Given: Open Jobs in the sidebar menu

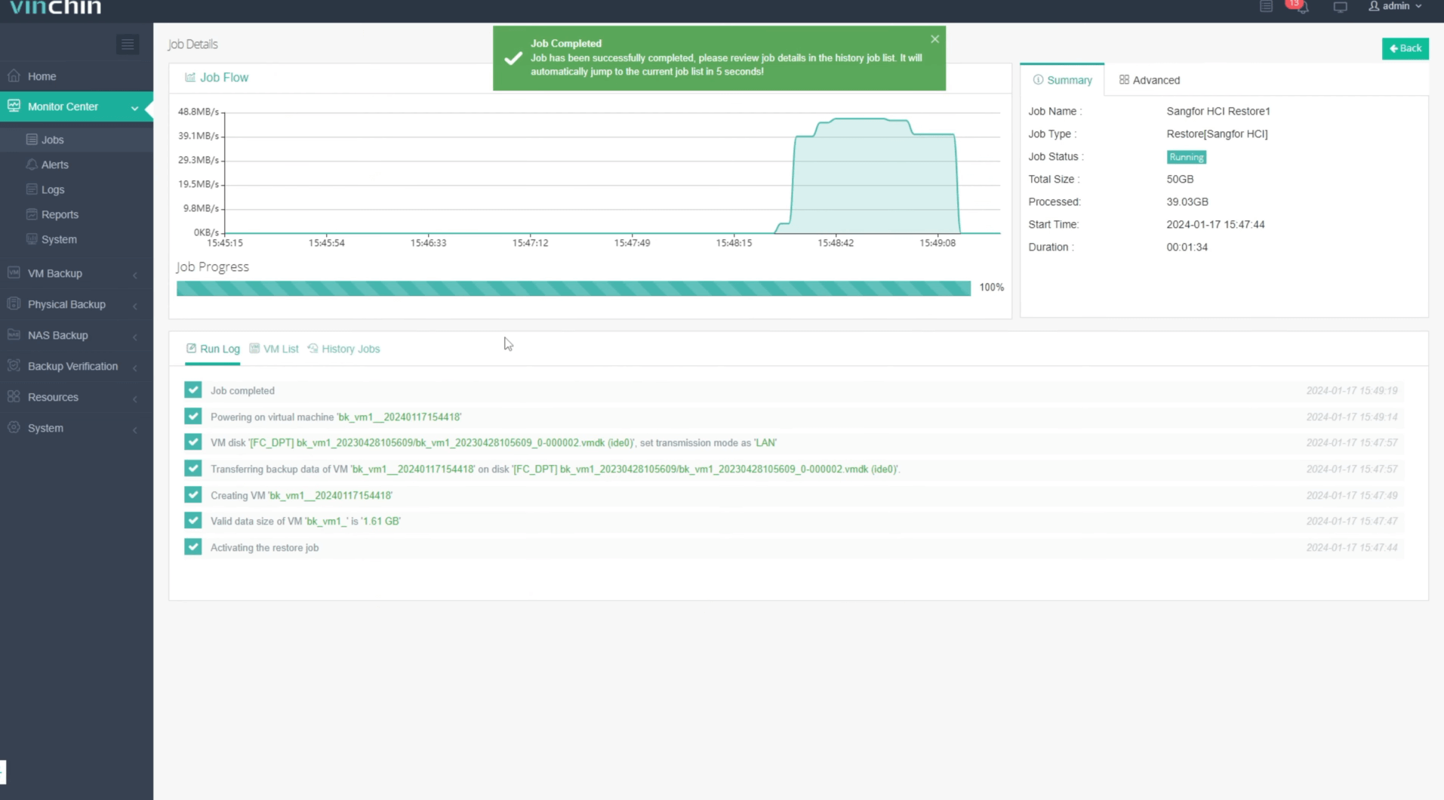Looking at the screenshot, I should (76, 140).
